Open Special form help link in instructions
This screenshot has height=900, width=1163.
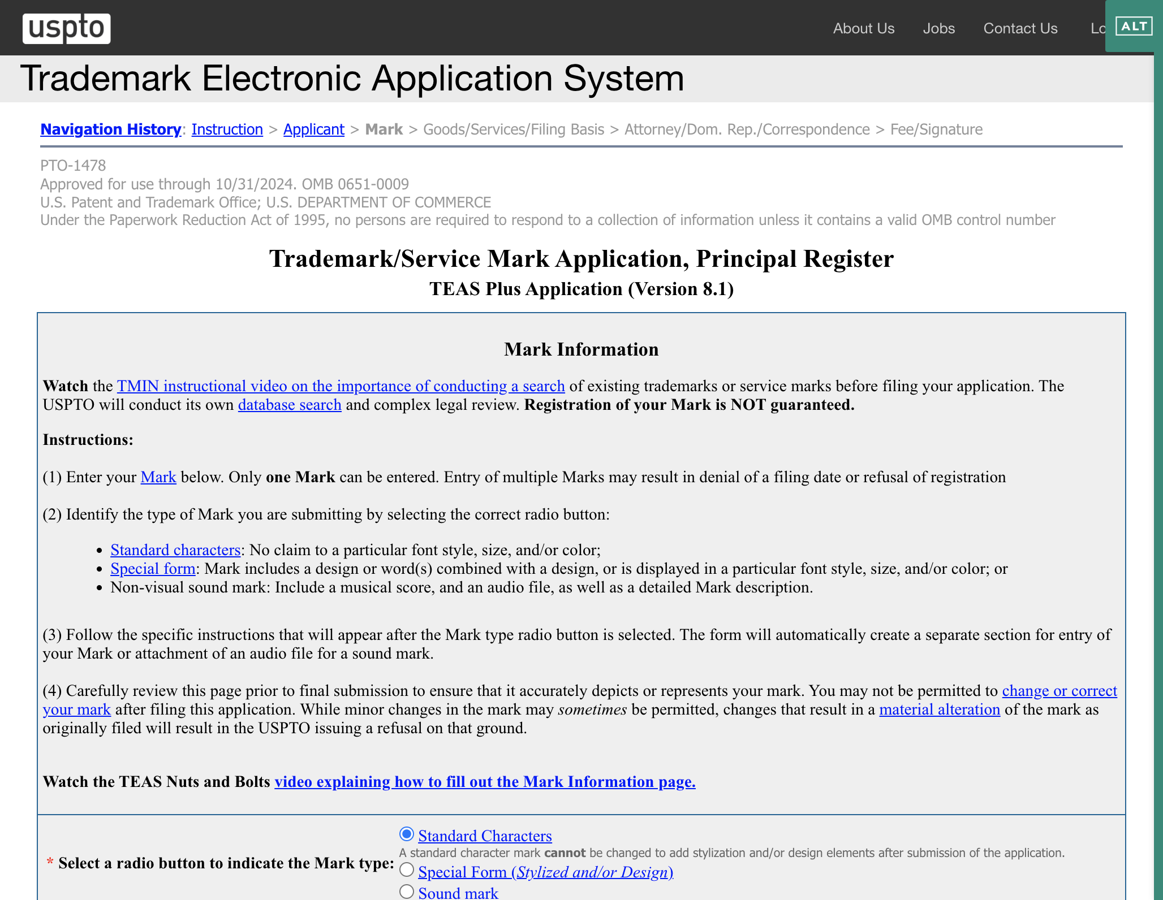[153, 569]
